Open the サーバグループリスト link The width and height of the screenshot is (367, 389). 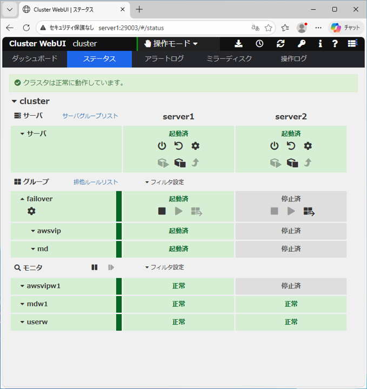tap(90, 116)
